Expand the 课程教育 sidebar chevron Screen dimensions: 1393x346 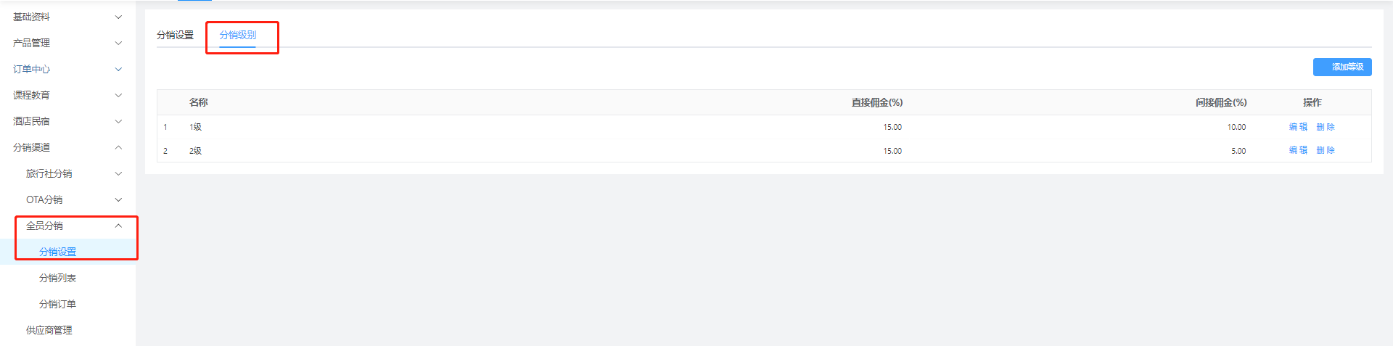tap(118, 95)
